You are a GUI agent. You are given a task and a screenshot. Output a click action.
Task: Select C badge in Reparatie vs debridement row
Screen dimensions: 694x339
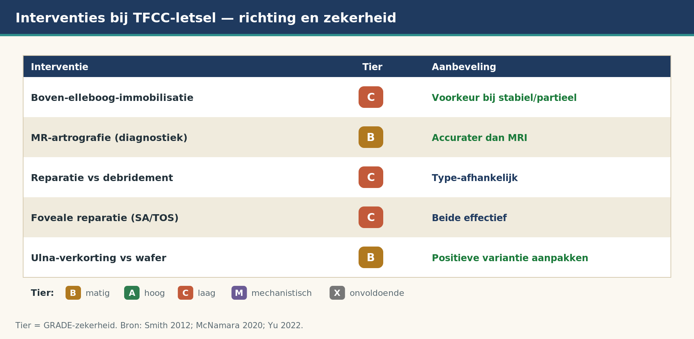371,177
